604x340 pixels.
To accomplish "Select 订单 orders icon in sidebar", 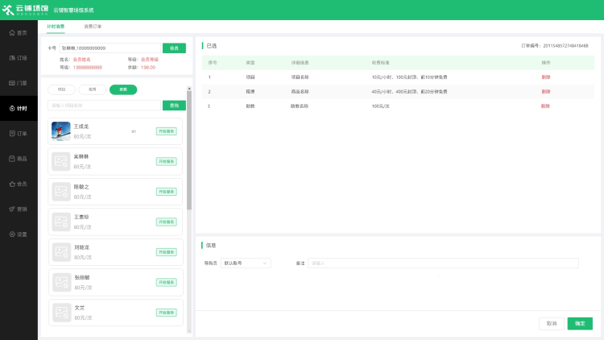I will [x=19, y=133].
